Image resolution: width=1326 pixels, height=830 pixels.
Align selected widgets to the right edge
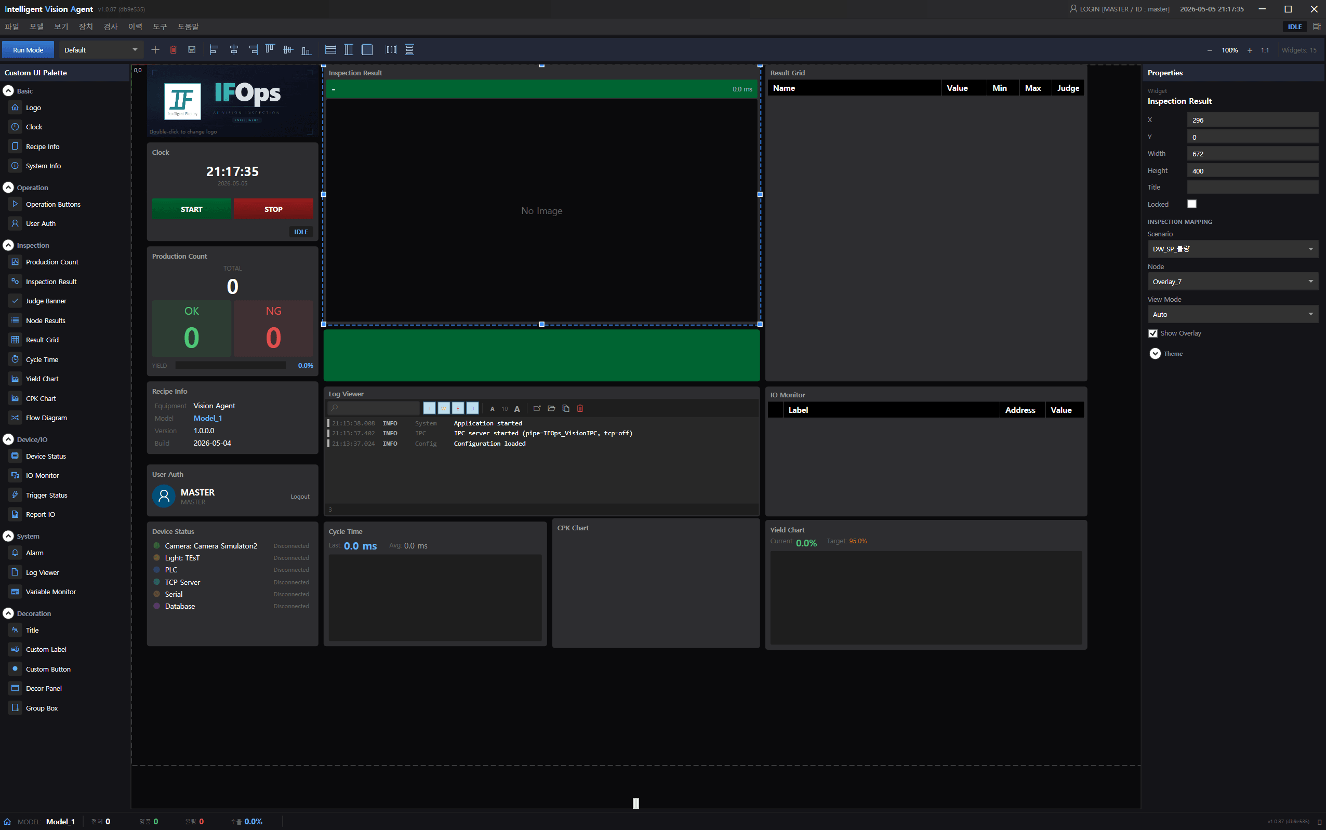click(x=253, y=50)
